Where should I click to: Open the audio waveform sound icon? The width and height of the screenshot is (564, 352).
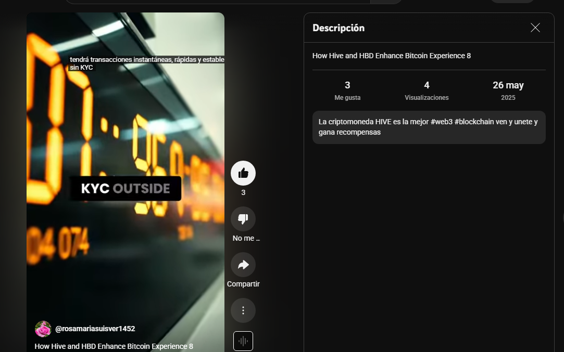tap(243, 341)
